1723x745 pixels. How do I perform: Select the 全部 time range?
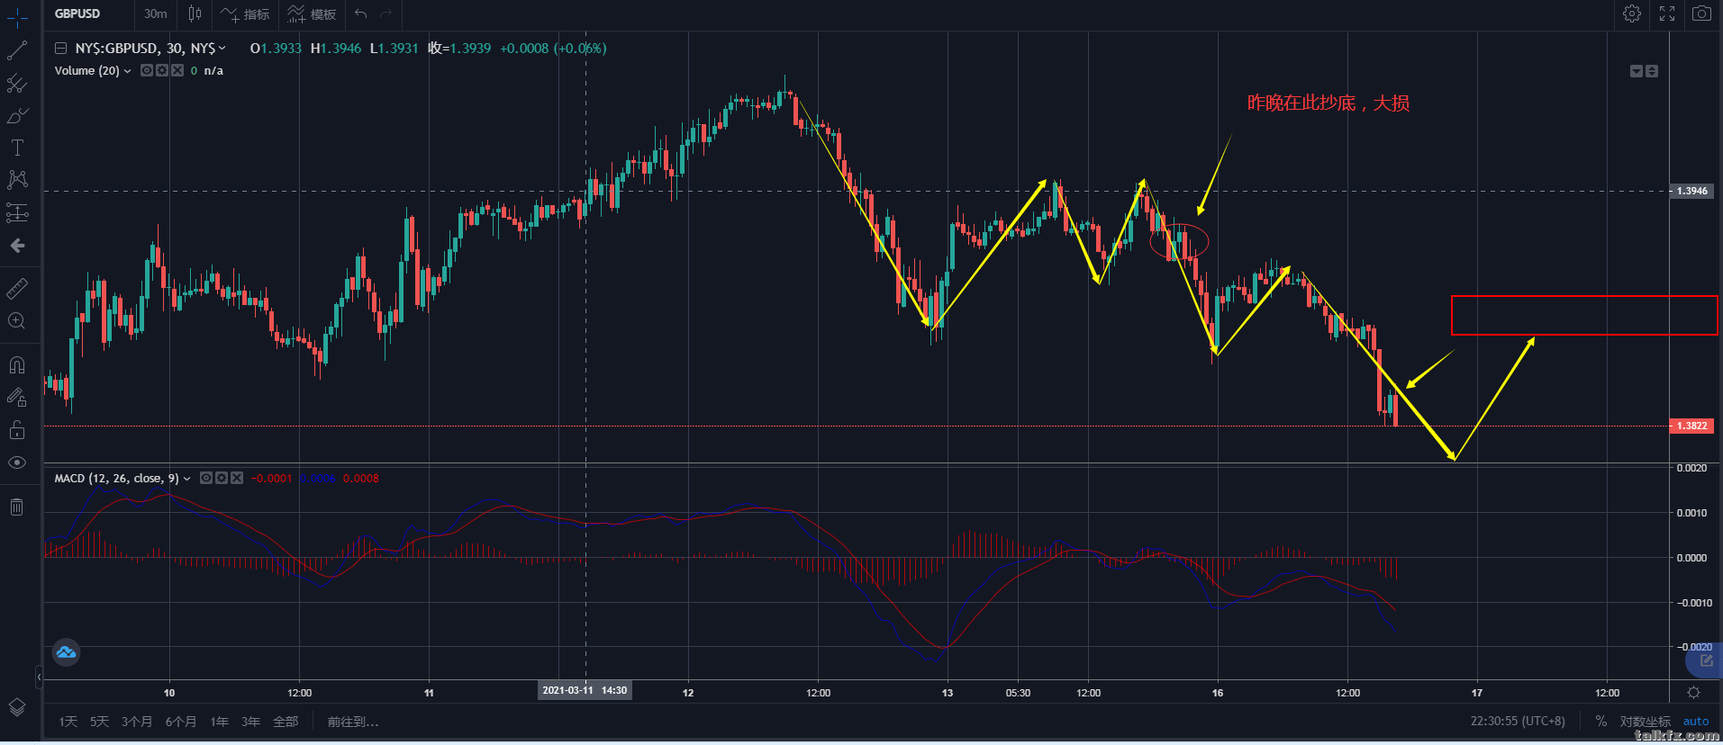pyautogui.click(x=286, y=722)
